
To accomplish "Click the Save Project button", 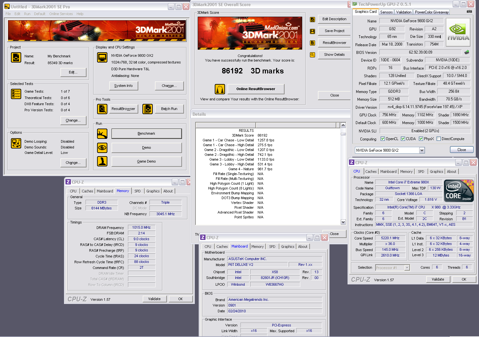I will point(334,31).
